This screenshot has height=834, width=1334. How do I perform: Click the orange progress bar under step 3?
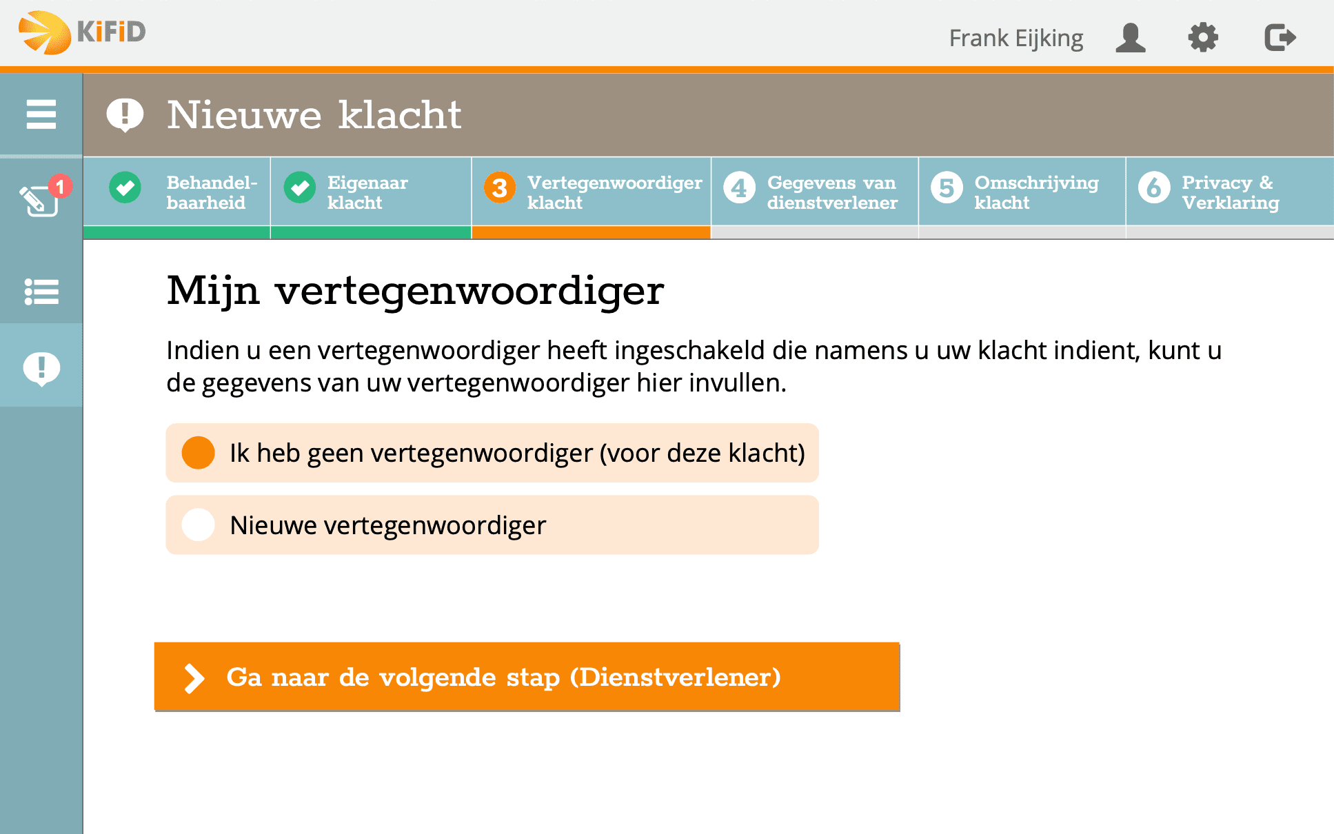click(x=590, y=233)
